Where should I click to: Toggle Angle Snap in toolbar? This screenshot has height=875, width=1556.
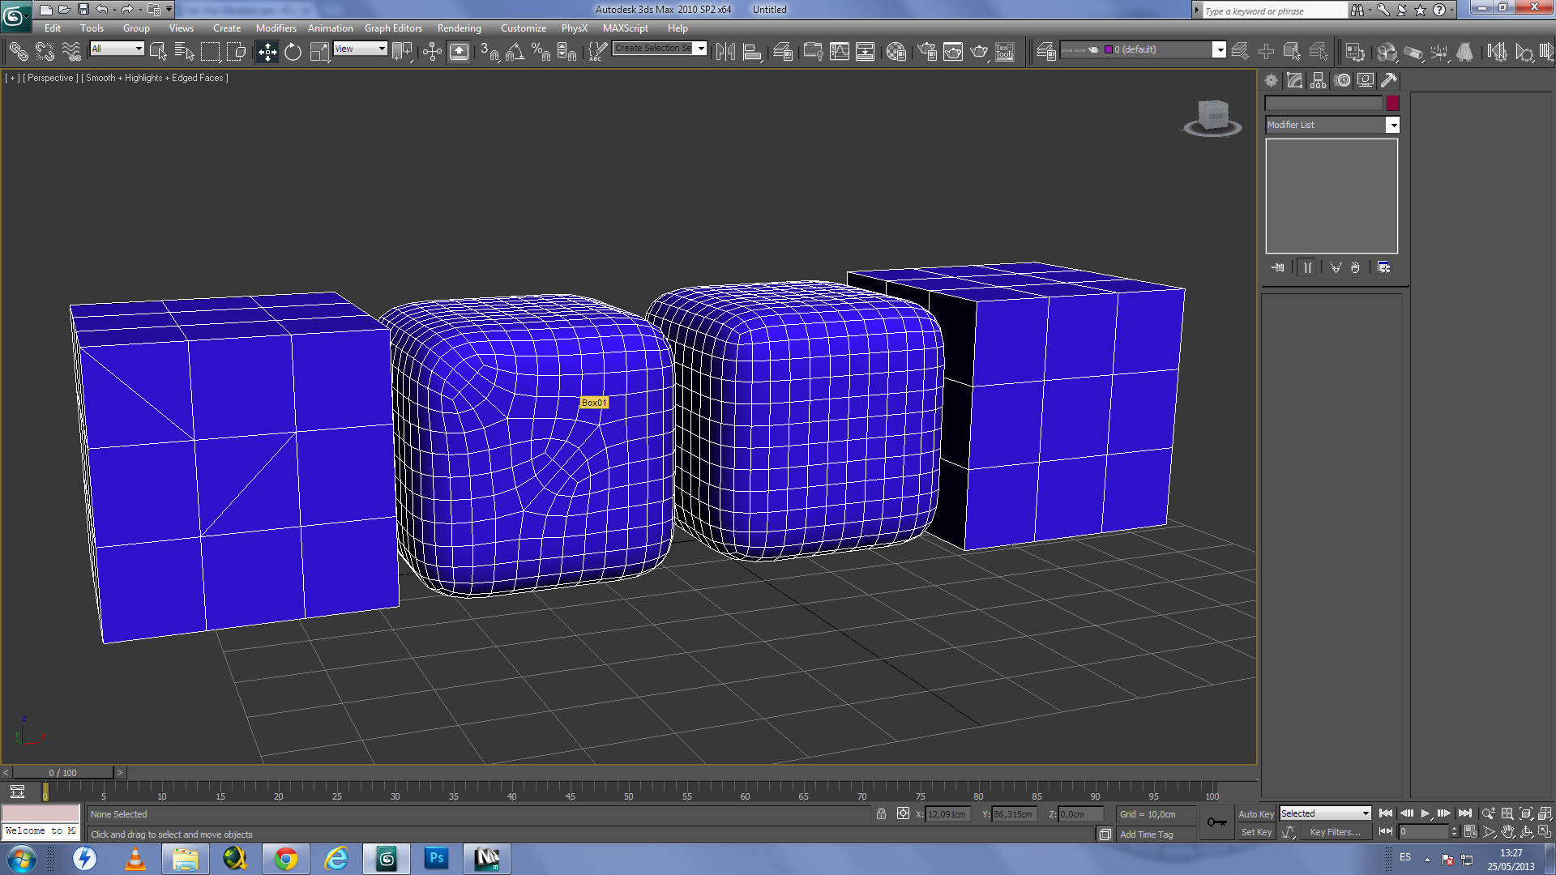tap(515, 53)
